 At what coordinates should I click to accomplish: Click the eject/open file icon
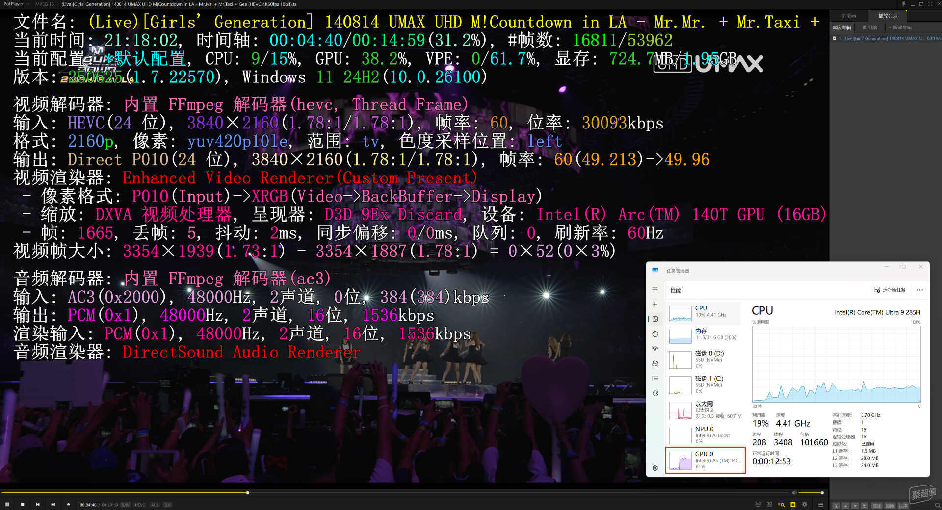pos(68,504)
